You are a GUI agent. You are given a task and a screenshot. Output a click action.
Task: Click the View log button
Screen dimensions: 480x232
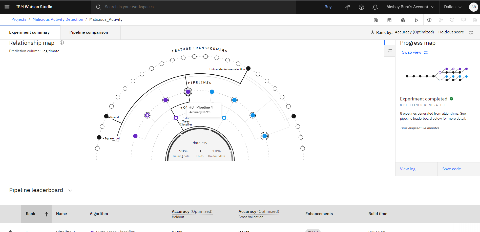pyautogui.click(x=408, y=169)
